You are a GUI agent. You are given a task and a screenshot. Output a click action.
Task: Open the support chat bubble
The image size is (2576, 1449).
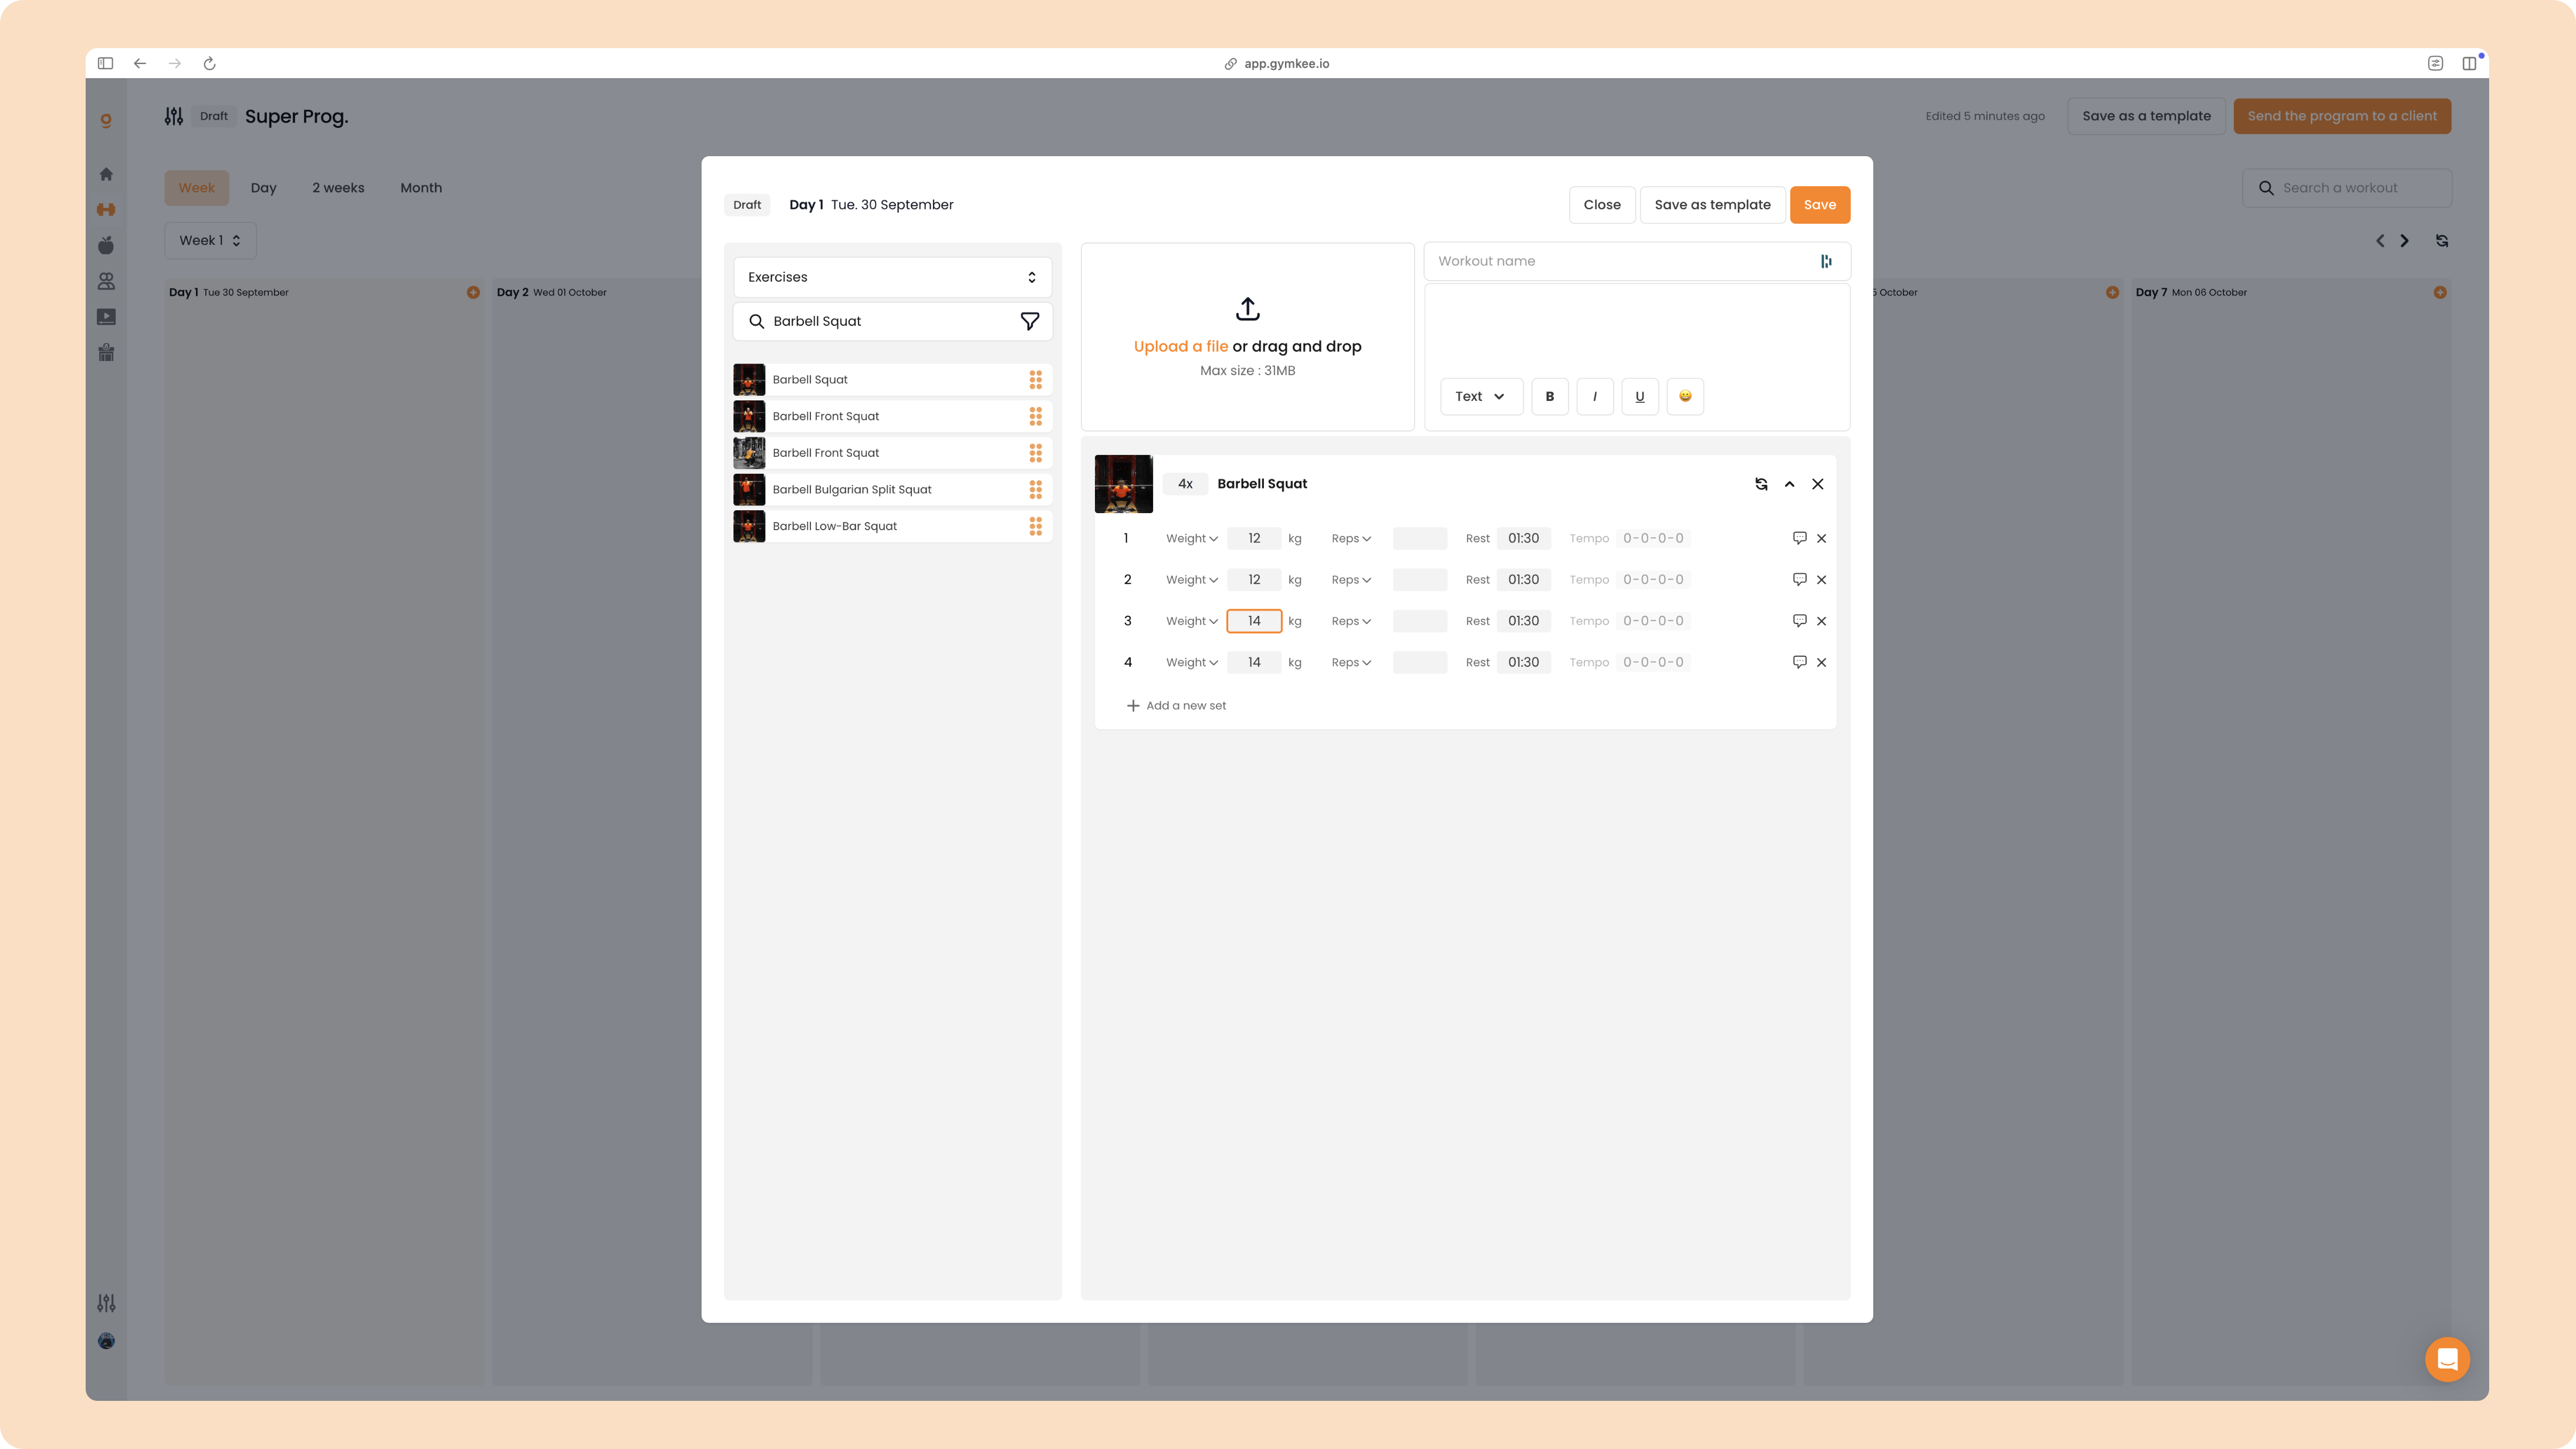point(2447,1359)
